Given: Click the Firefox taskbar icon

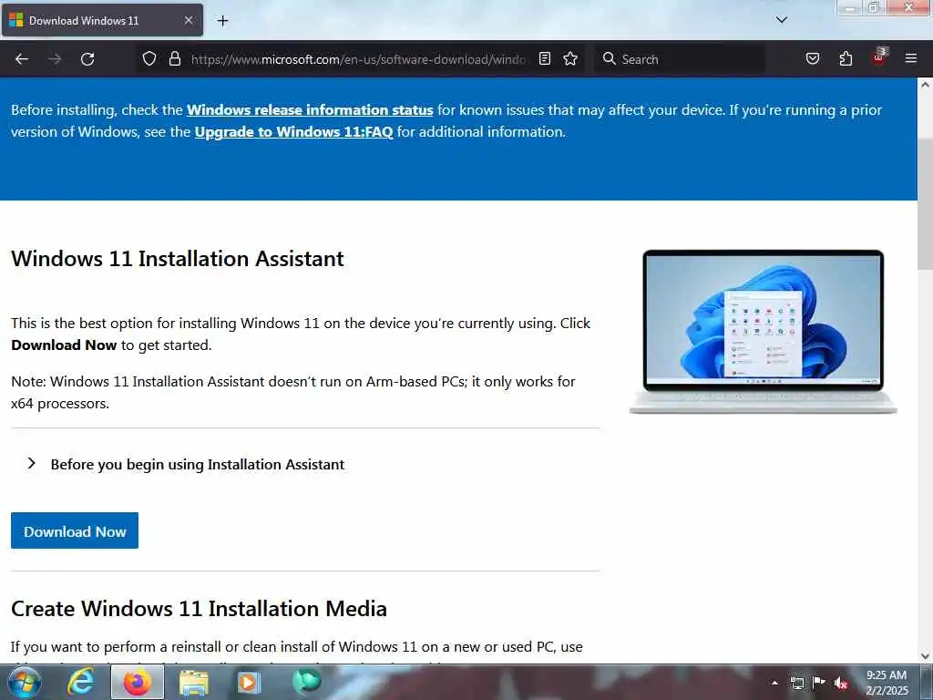Looking at the screenshot, I should point(138,682).
